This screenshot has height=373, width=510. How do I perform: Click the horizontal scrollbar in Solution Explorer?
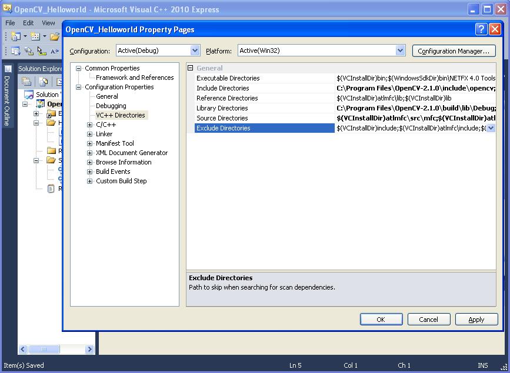pyautogui.click(x=44, y=349)
